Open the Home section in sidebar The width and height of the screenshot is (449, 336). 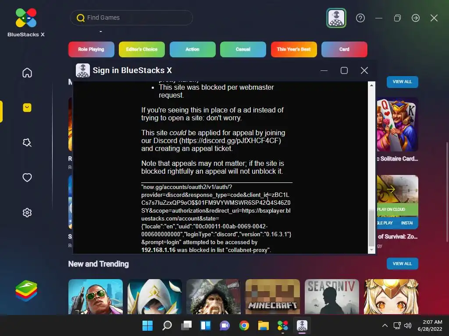(x=27, y=73)
